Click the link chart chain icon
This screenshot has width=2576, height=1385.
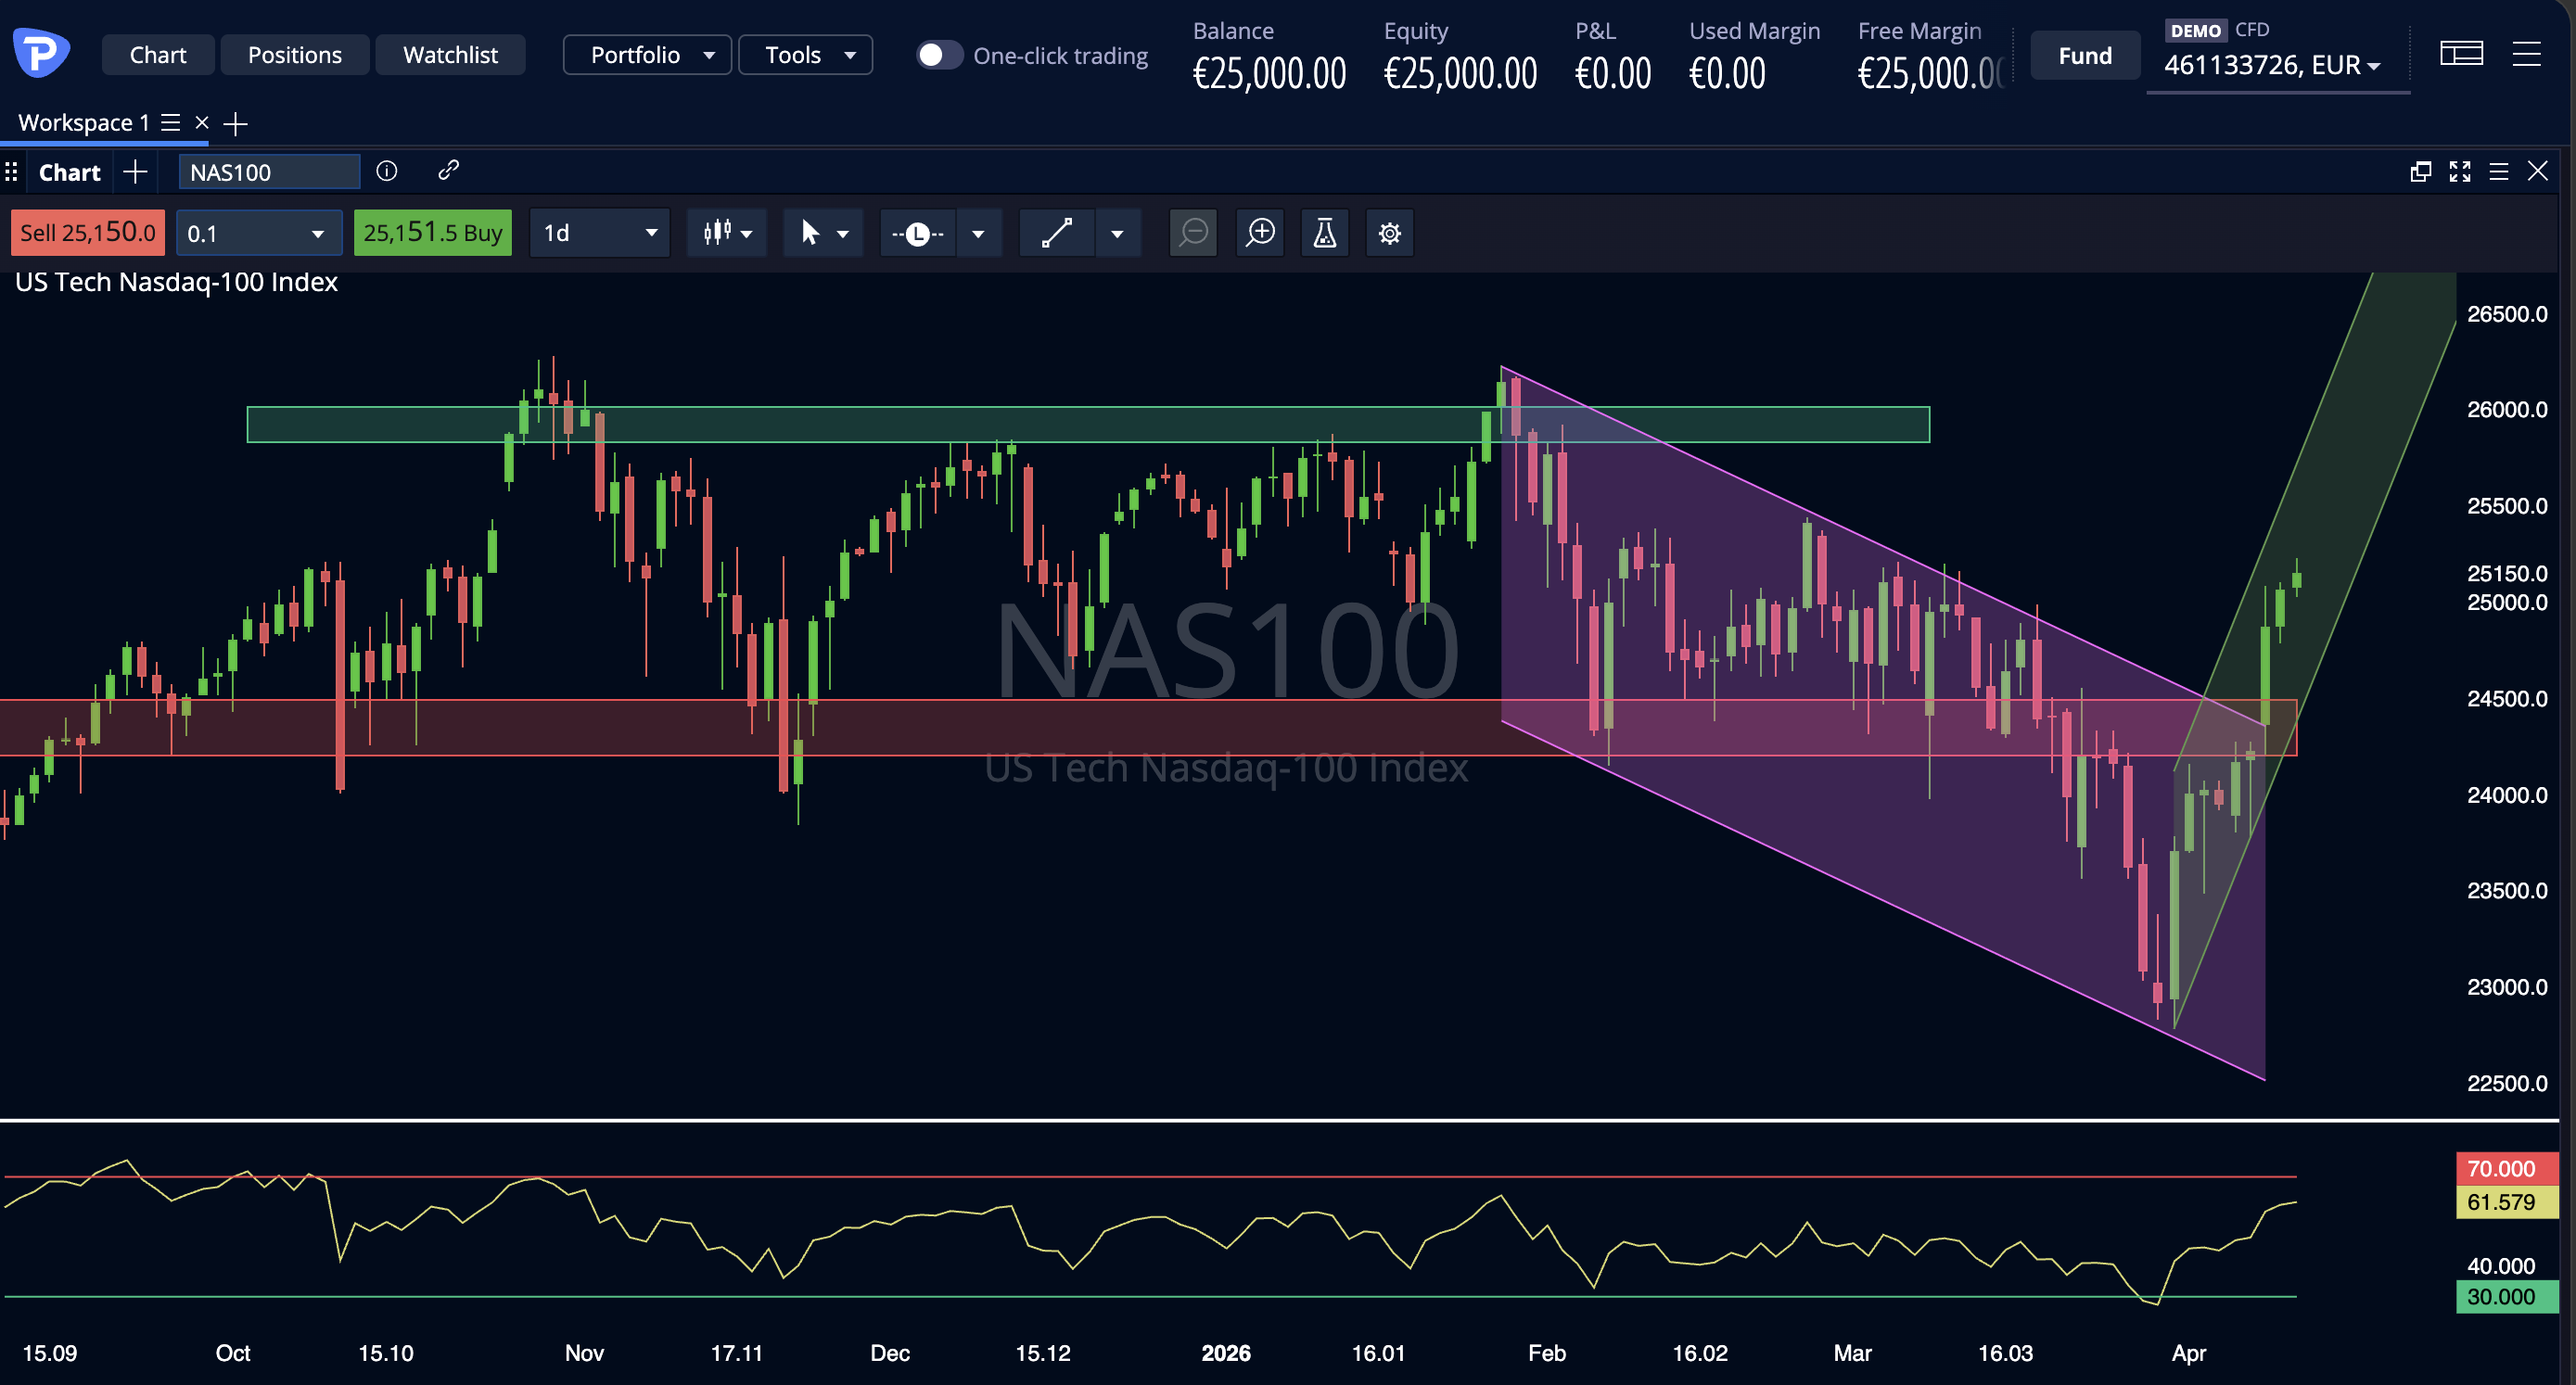[x=448, y=171]
